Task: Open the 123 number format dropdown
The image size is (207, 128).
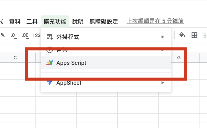Action: click(36, 35)
